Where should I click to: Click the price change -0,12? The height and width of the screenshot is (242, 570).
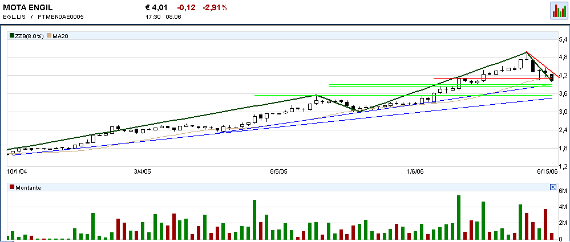[x=187, y=7]
